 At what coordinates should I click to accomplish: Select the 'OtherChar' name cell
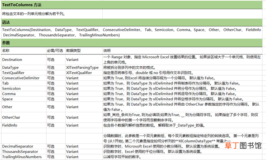[24, 117]
